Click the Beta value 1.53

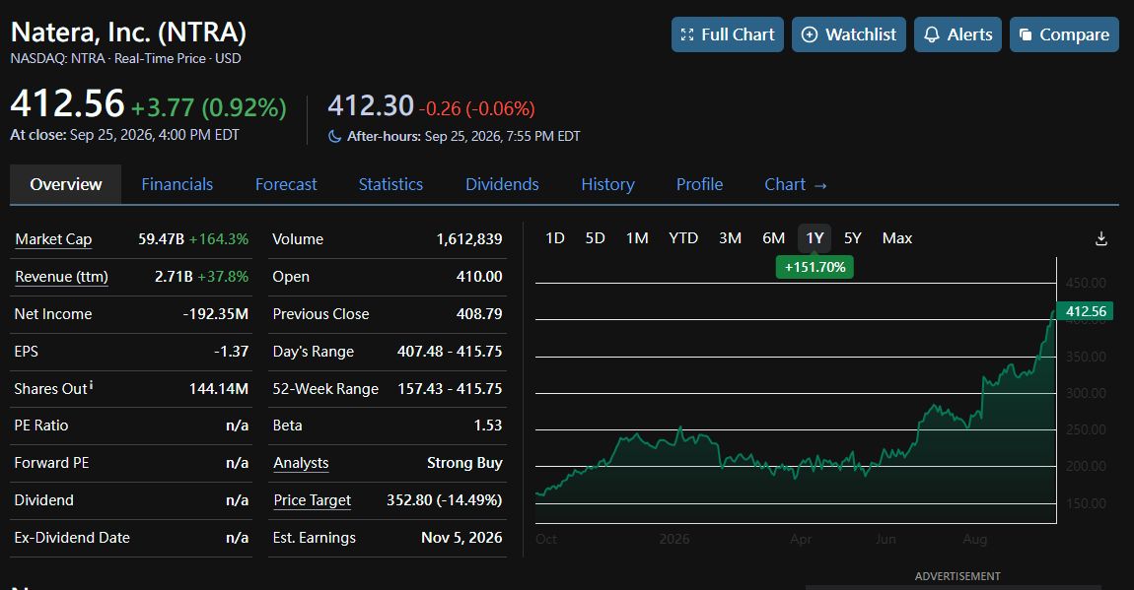[487, 426]
